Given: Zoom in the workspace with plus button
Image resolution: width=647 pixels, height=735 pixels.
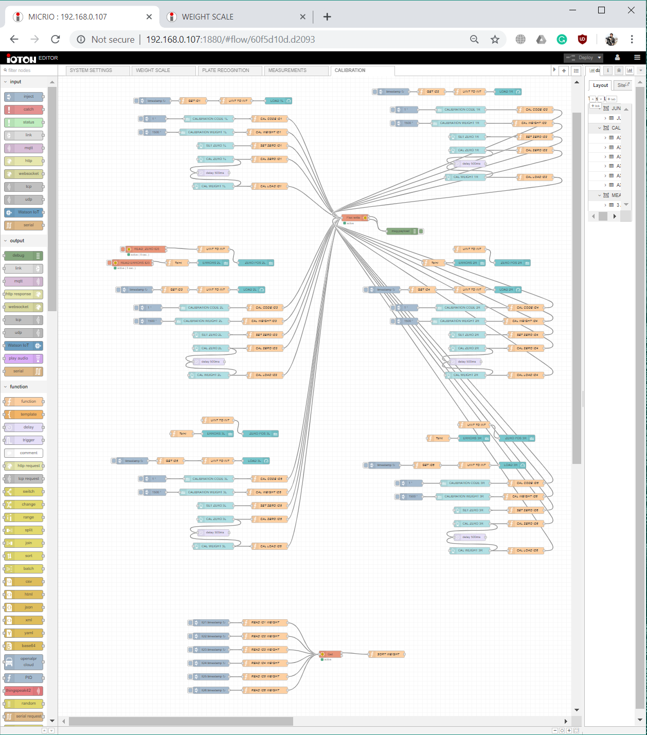Looking at the screenshot, I should 569,731.
